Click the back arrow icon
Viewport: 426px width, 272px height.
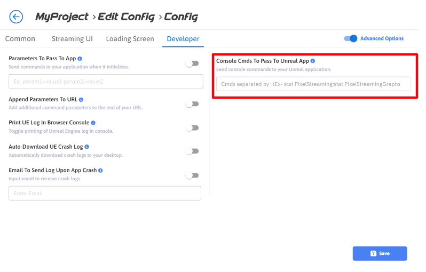coord(17,17)
